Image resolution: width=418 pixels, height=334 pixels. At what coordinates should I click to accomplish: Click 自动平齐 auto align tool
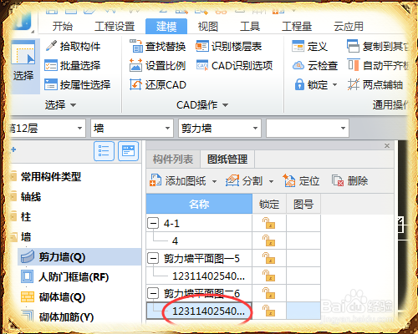pyautogui.click(x=378, y=66)
